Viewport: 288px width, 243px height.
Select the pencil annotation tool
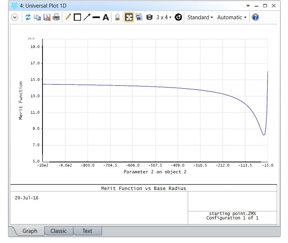68,17
